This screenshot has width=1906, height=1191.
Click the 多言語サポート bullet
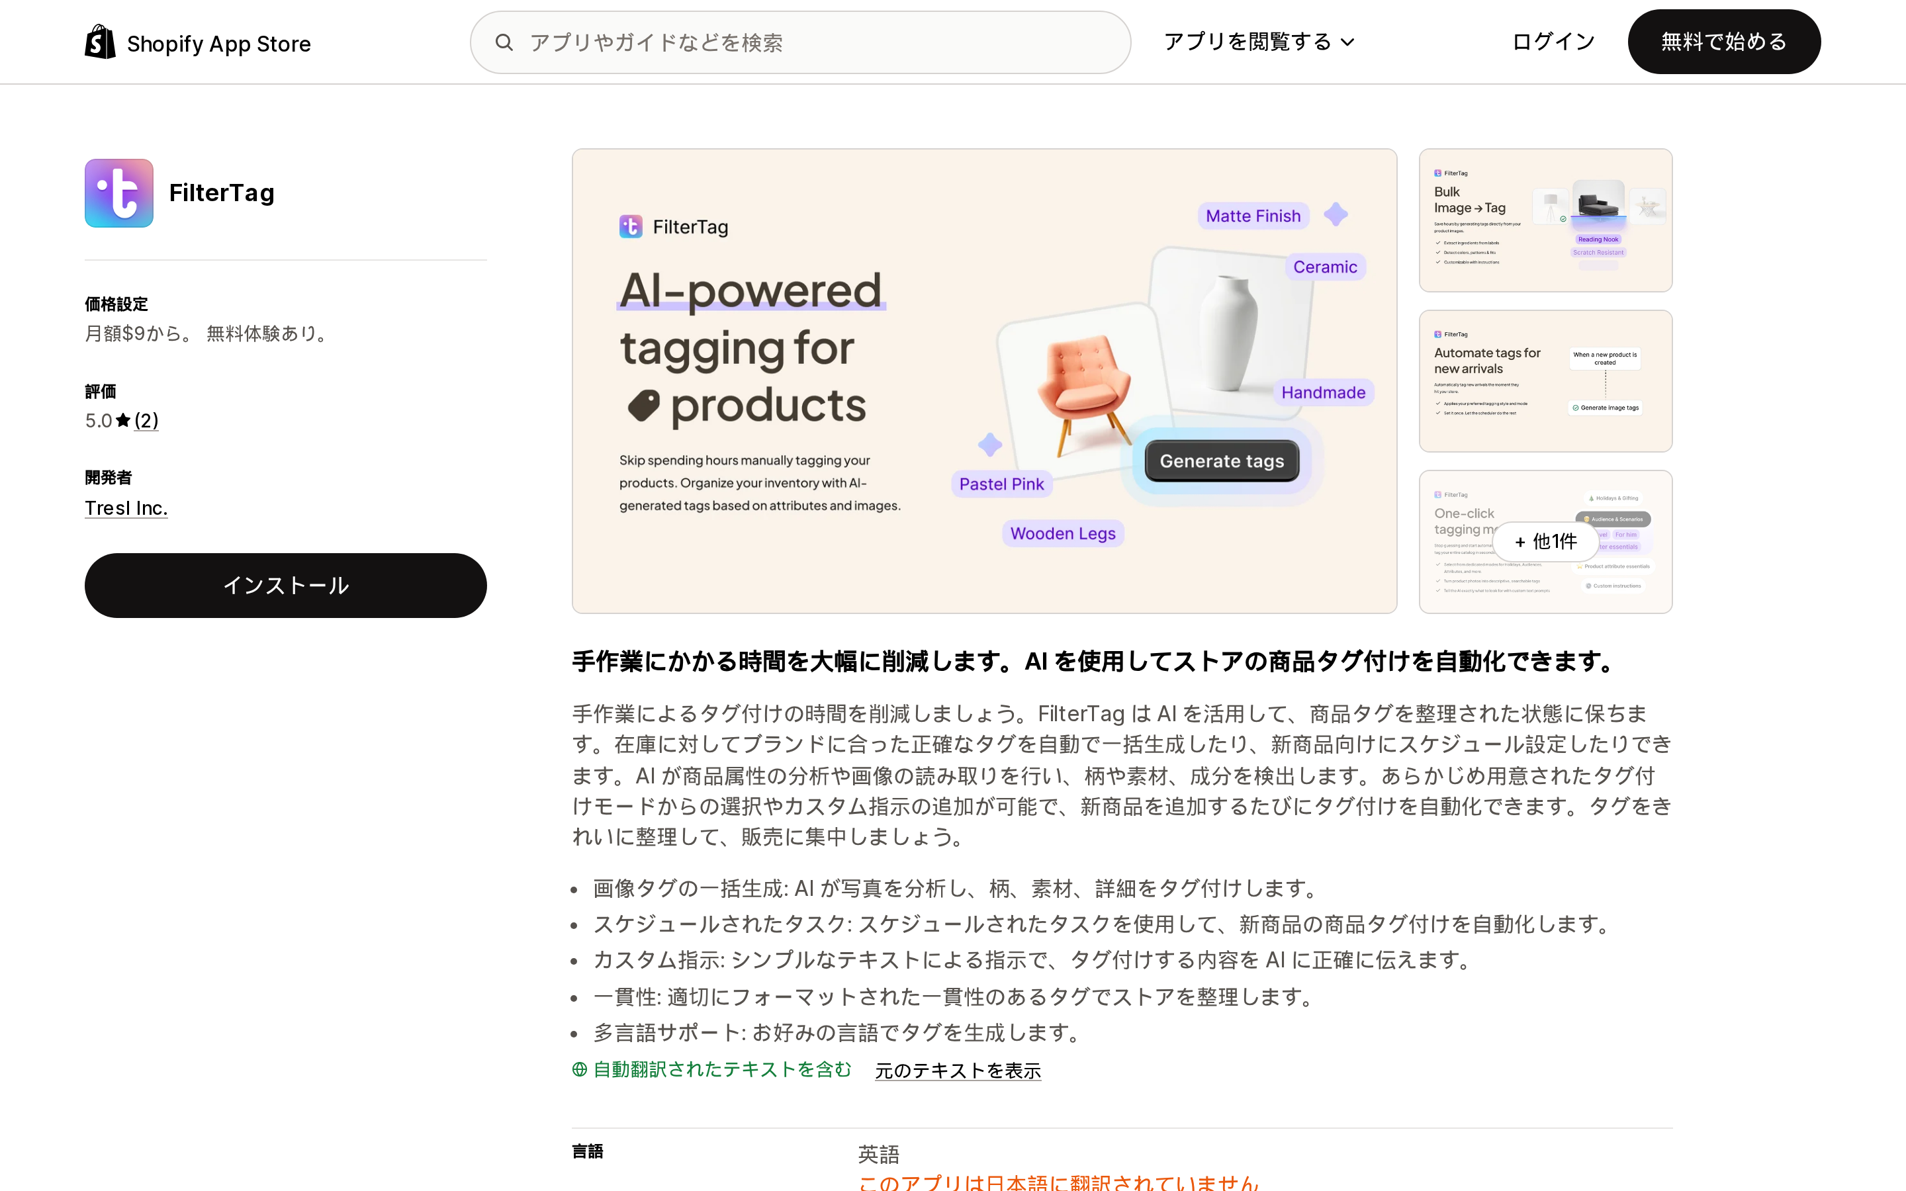(839, 1033)
